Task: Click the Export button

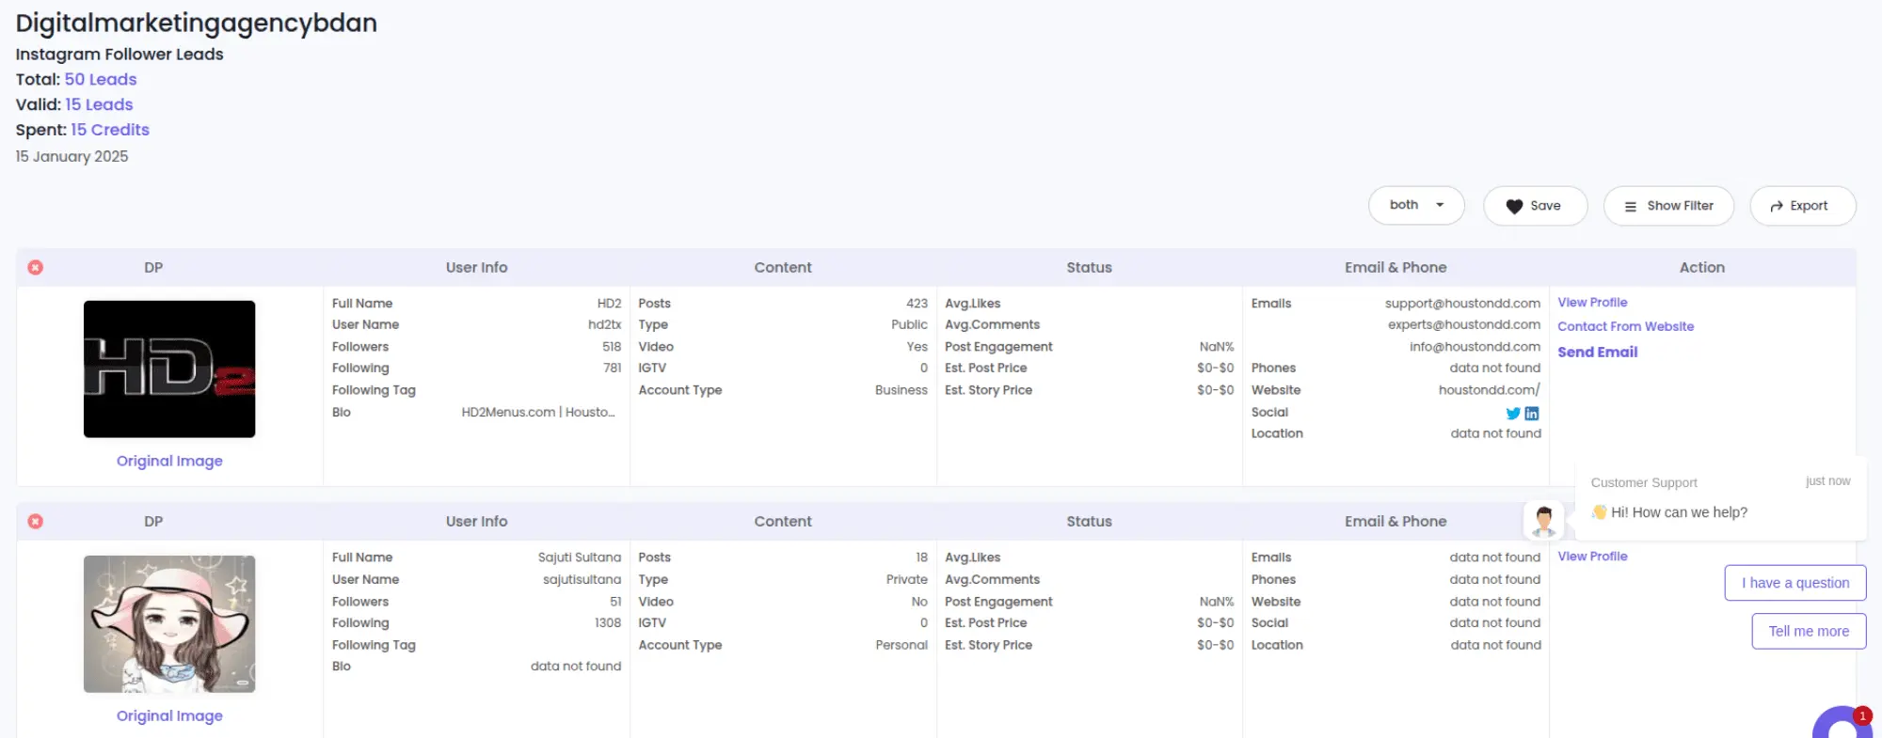Action: tap(1802, 206)
